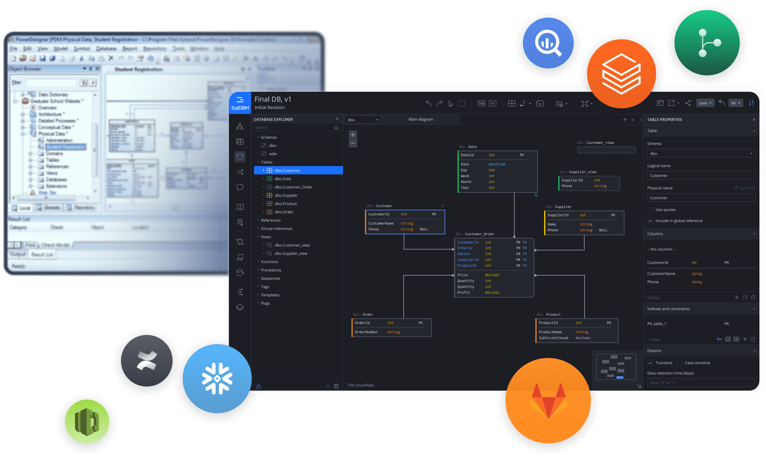Click inside the Data retention time field
The width and height of the screenshot is (766, 459).
click(700, 383)
